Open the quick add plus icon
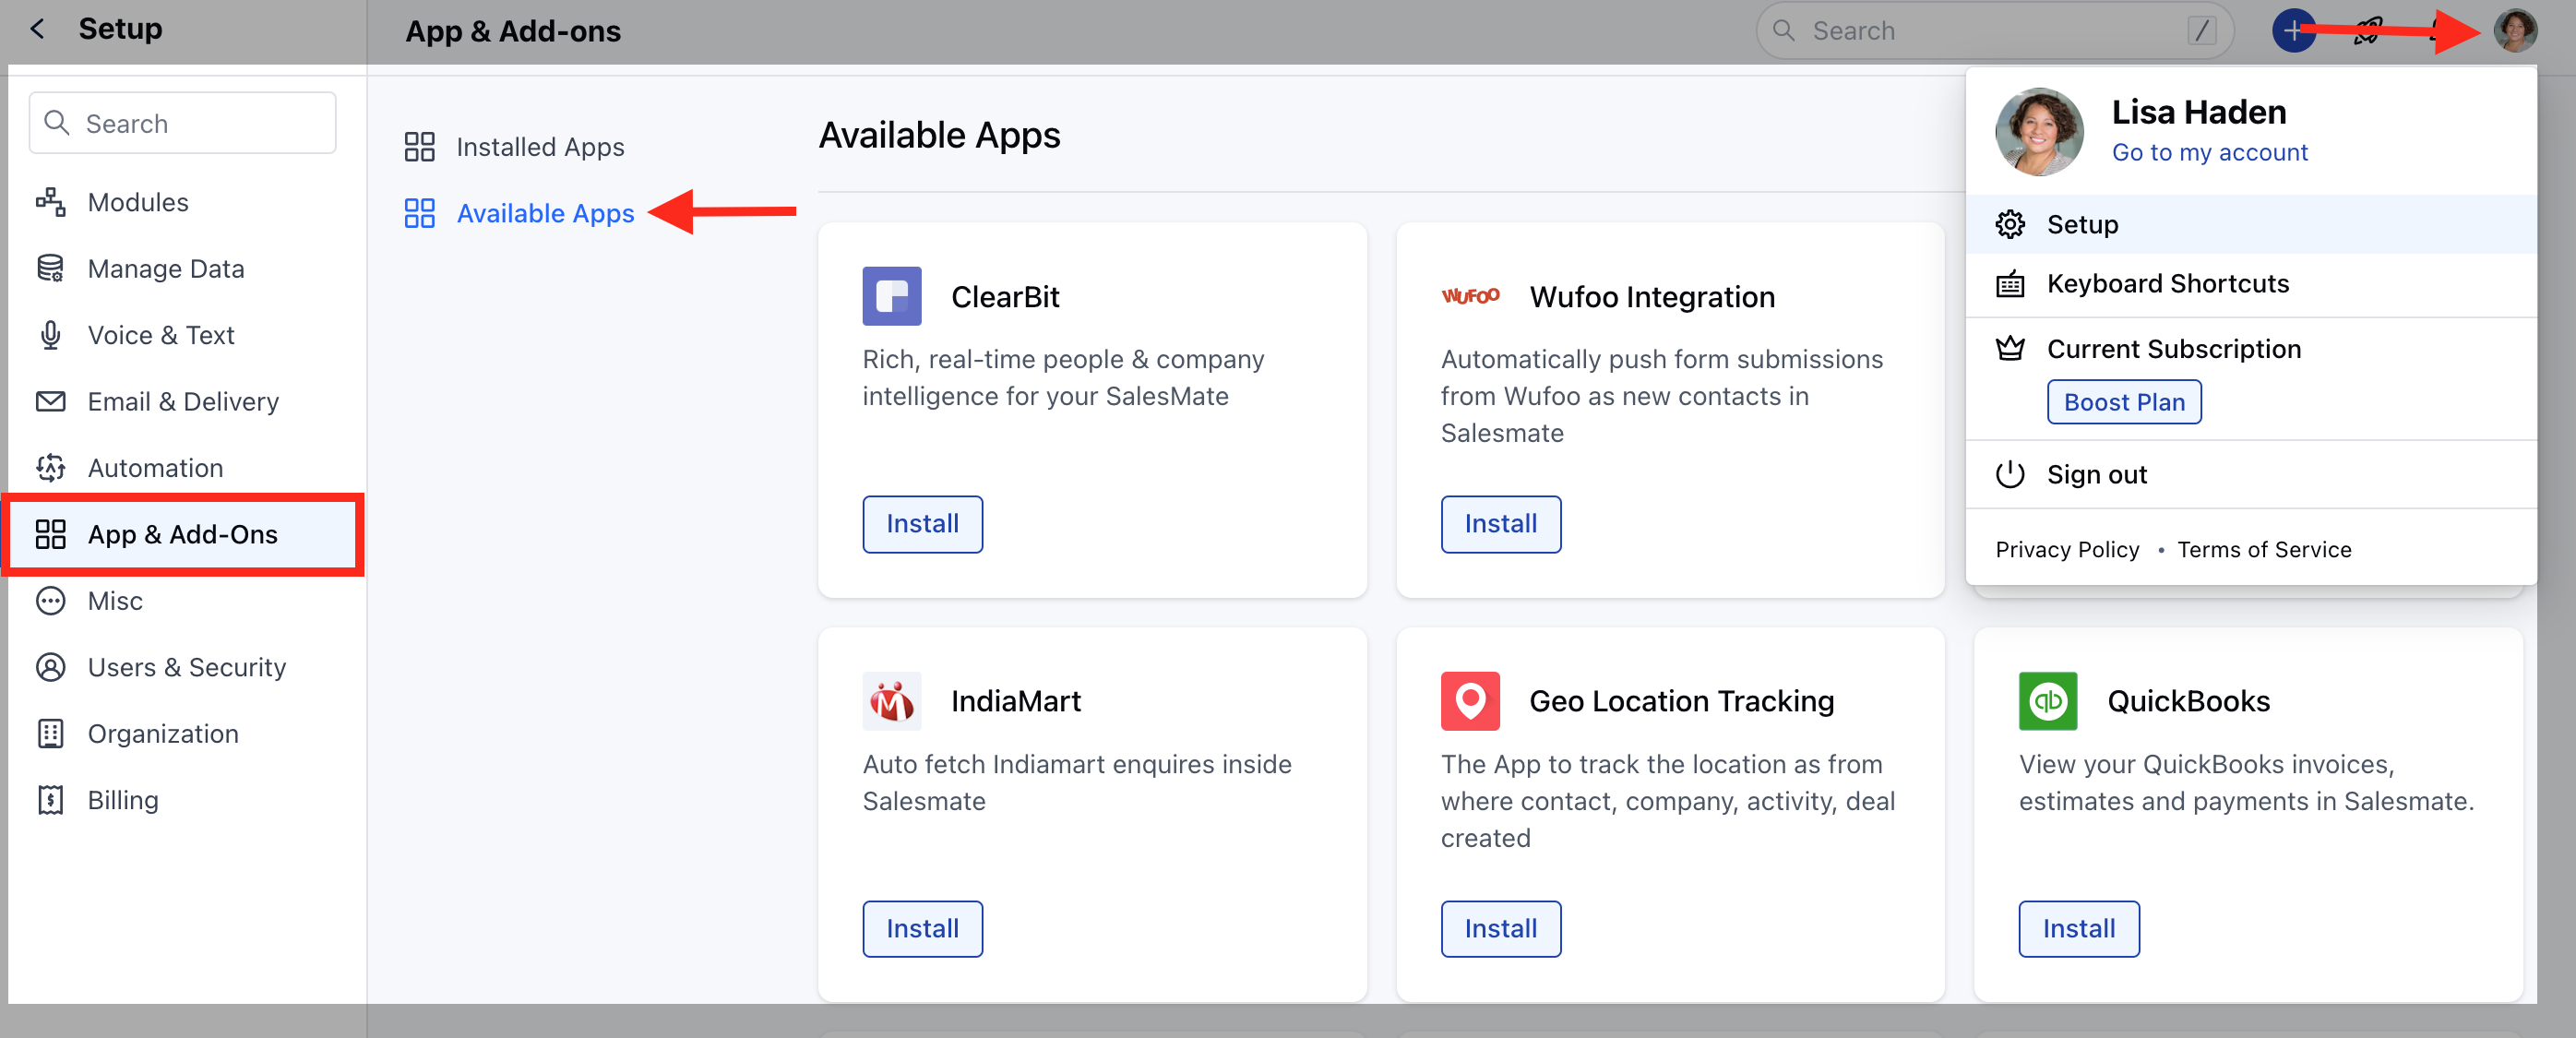This screenshot has width=2576, height=1038. click(x=2294, y=30)
